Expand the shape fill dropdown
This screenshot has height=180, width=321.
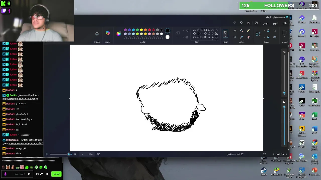183,37
